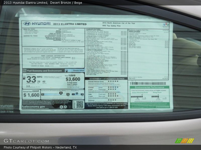Select the five-star Overall Vehicle Score rating

click(113, 81)
